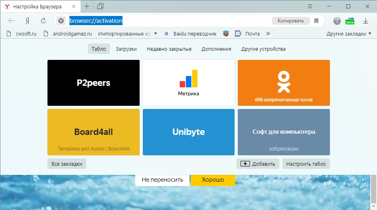The width and height of the screenshot is (377, 210).
Task: Expand the Другие закладки dropdown
Action: pyautogui.click(x=349, y=34)
